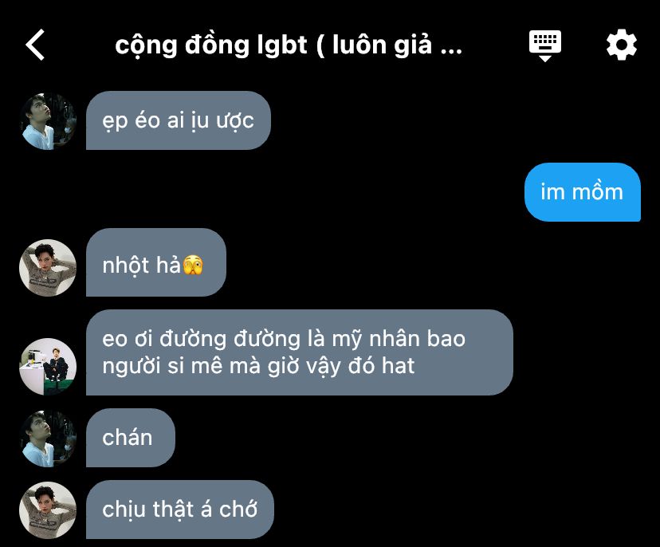The height and width of the screenshot is (547, 660).
Task: Select the blue 'im mồm' message bubble
Action: tap(583, 192)
